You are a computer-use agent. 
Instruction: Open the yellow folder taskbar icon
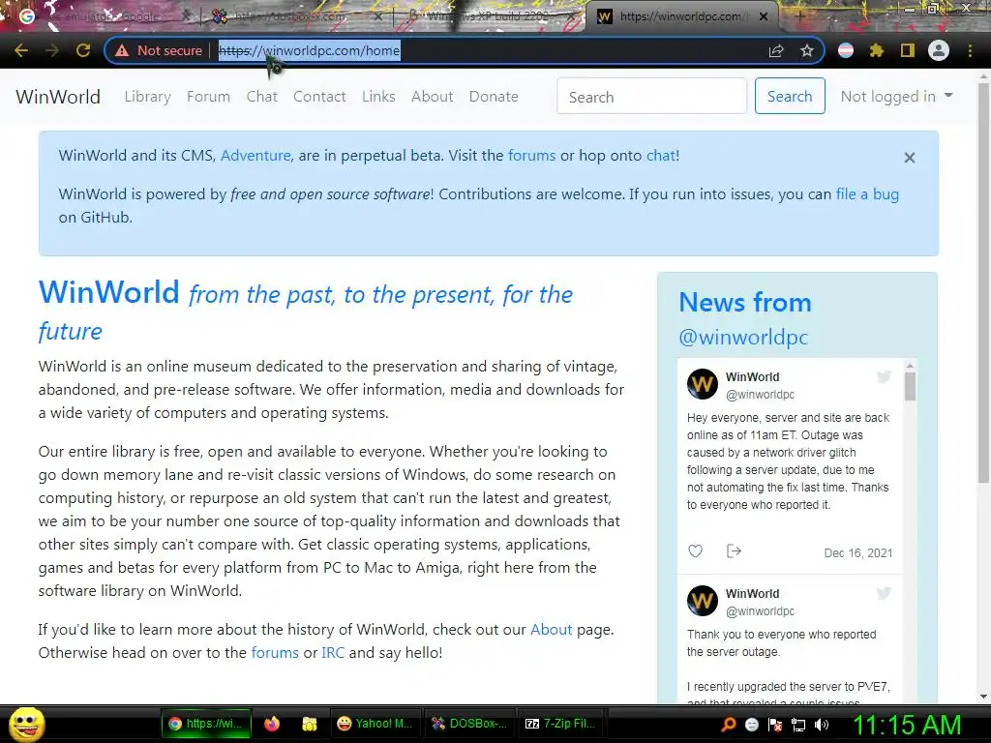point(309,724)
